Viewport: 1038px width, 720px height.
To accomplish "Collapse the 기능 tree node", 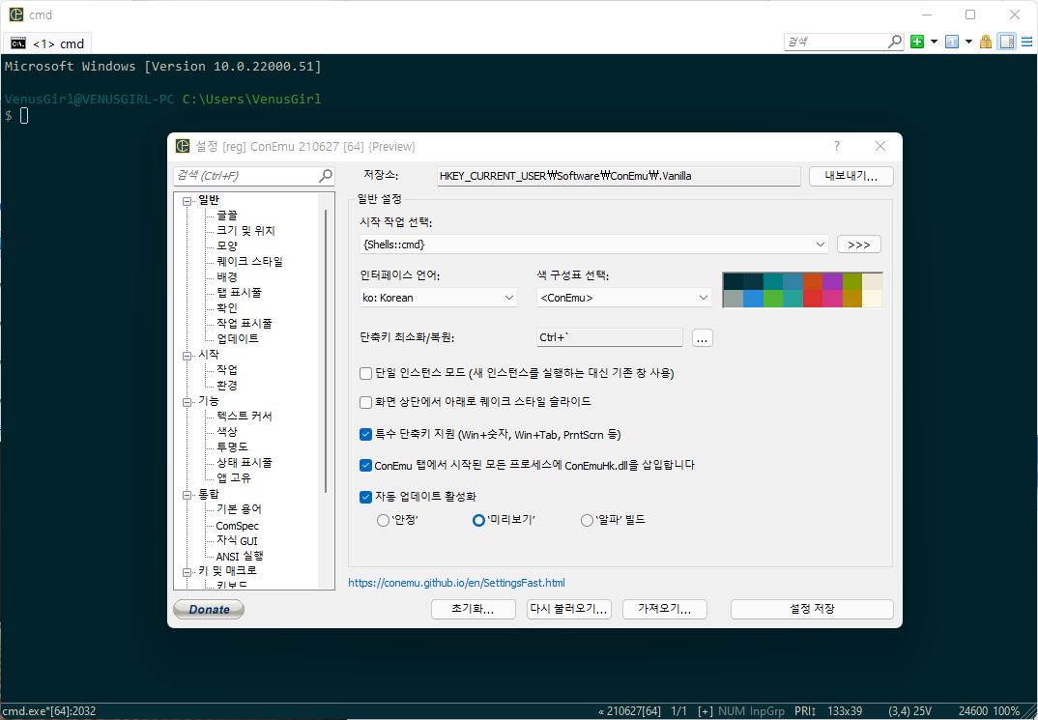I will 187,402.
